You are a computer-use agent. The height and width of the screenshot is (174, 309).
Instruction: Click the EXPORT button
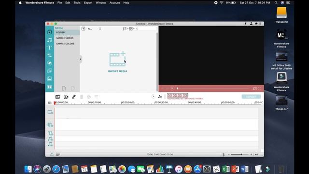251,97
